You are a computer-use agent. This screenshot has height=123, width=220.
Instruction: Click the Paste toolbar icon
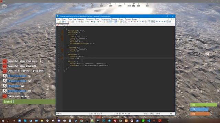click(82, 22)
